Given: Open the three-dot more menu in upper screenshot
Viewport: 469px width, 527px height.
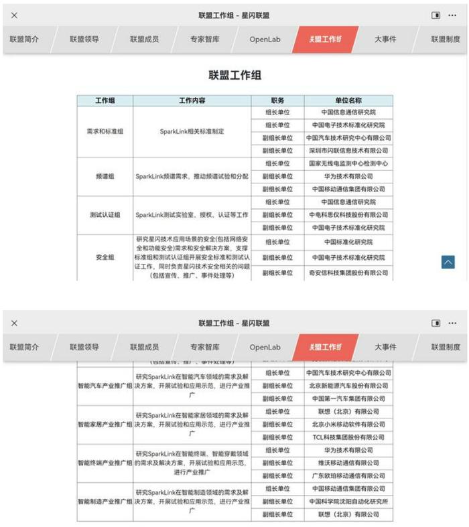Looking at the screenshot, I should pos(452,15).
